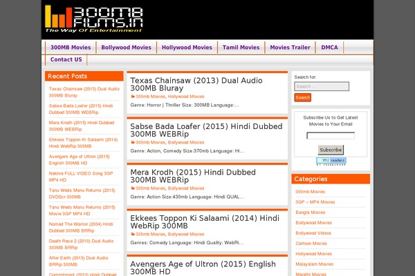The image size is (415, 276).
Task: Click the orange Search button
Action: pyautogui.click(x=302, y=97)
